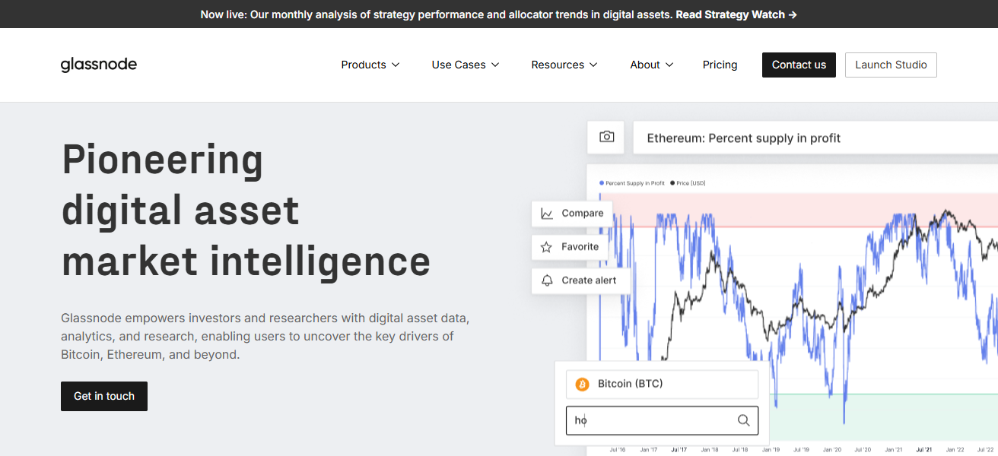
Task: Click the Create alert bell icon
Action: coord(547,280)
